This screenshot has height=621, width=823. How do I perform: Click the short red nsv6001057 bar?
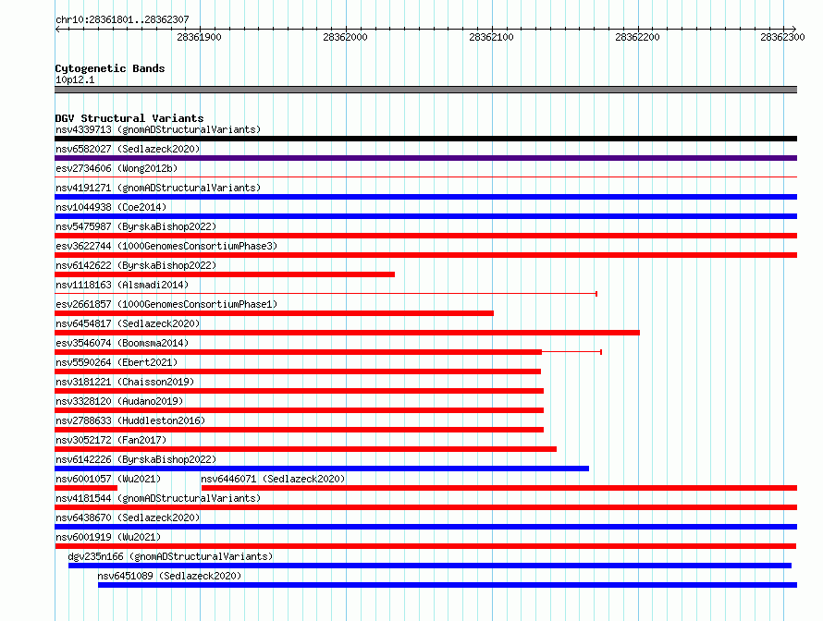[86, 488]
